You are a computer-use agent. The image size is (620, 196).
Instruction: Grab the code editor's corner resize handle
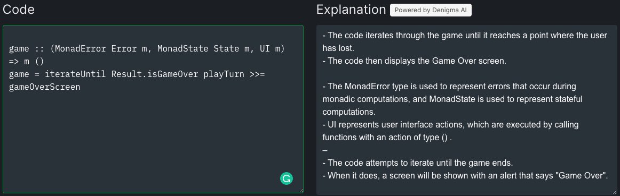(x=300, y=191)
